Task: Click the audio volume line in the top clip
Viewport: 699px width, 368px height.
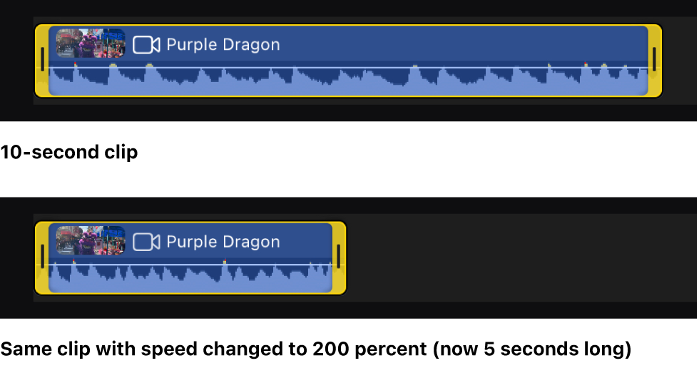Action: [357, 68]
